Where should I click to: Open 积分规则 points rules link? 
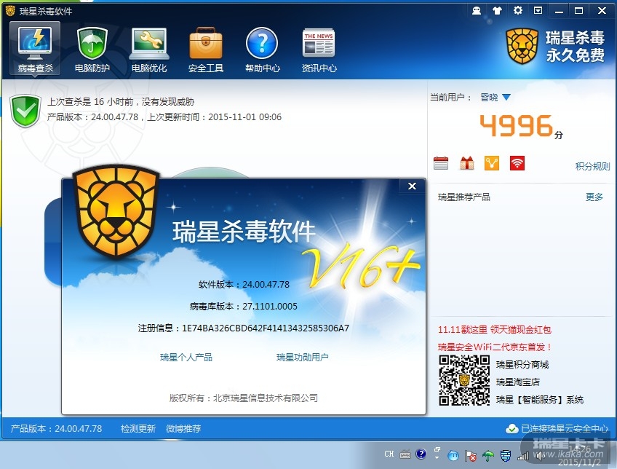[592, 166]
